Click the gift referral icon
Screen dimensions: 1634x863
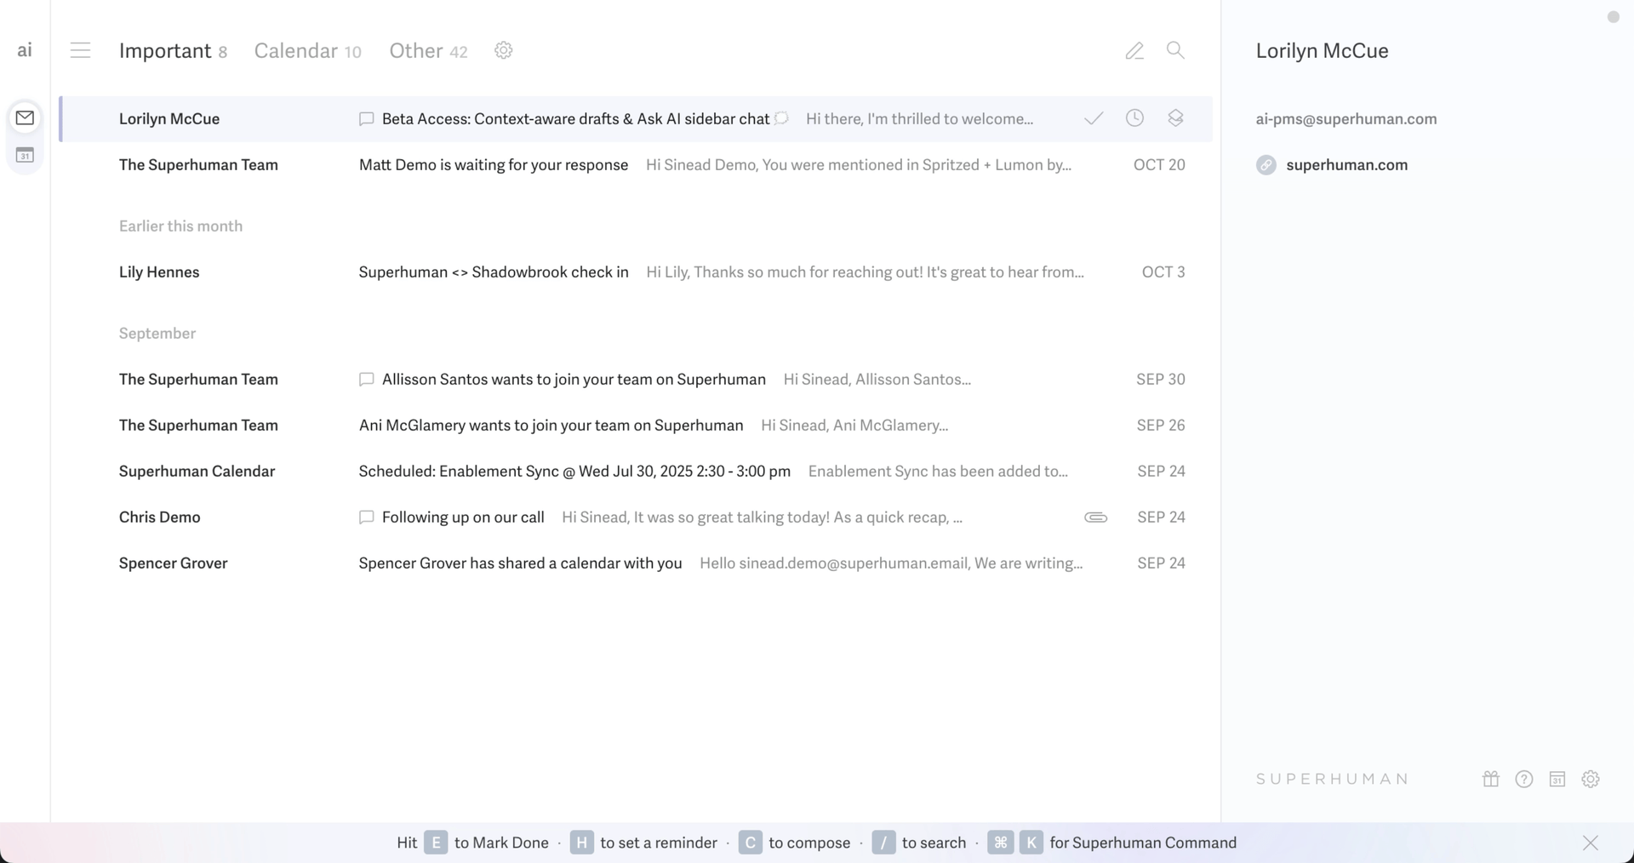coord(1490,779)
